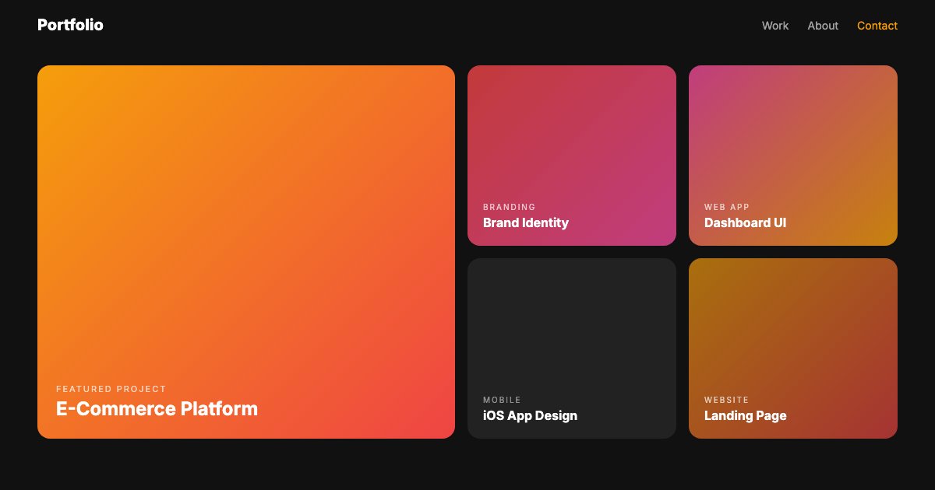Viewport: 935px width, 490px height.
Task: Click the Brand Identity title
Action: pyautogui.click(x=526, y=222)
